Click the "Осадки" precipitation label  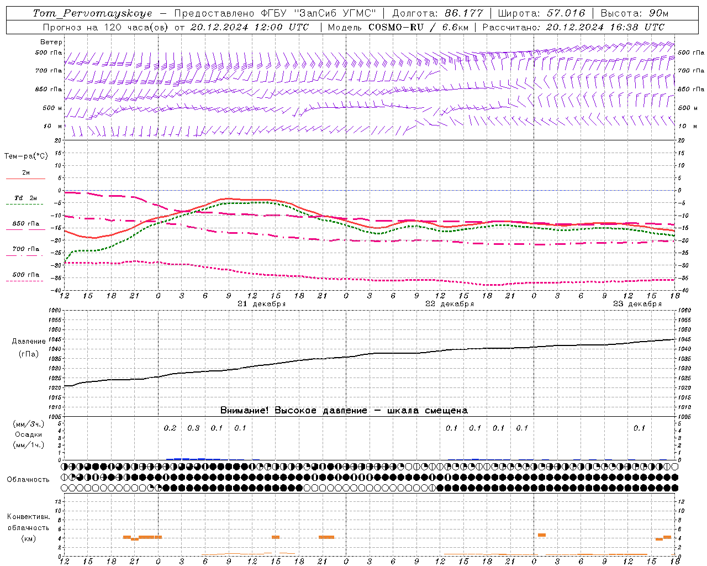coord(29,434)
